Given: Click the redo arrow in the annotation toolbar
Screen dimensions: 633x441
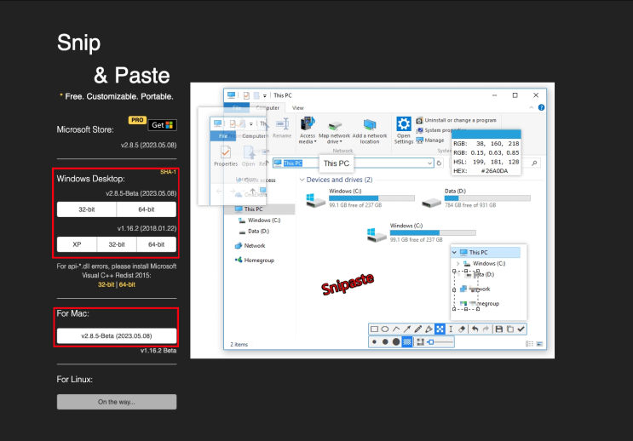Looking at the screenshot, I should point(486,329).
